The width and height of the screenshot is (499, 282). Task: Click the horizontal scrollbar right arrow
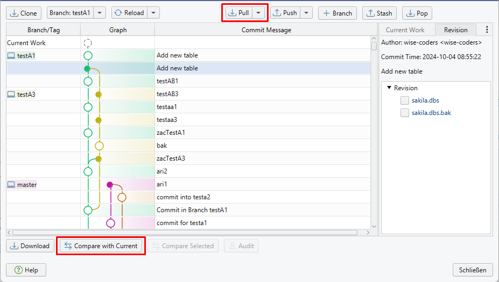point(368,233)
